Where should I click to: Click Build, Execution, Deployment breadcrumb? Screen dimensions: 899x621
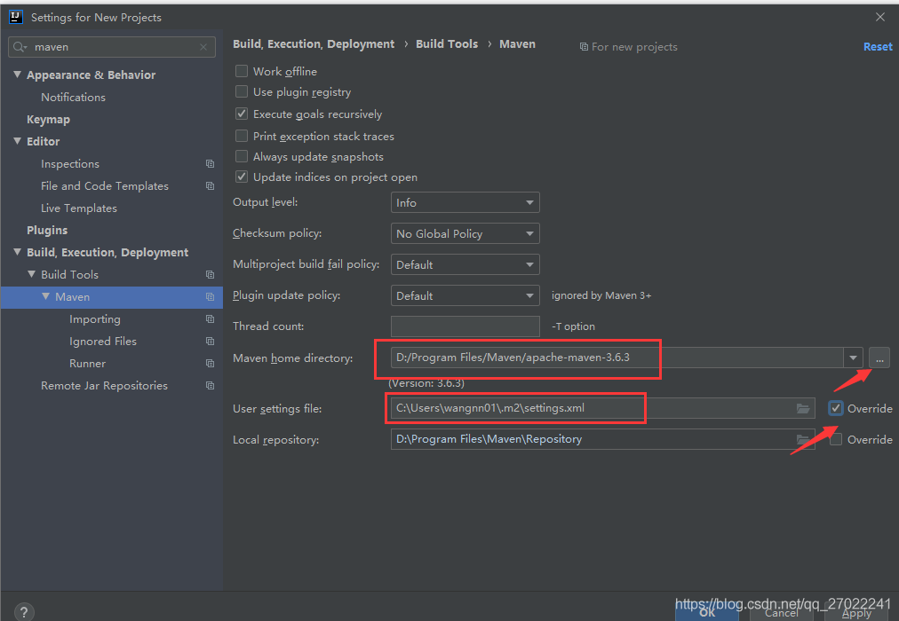[x=314, y=44]
